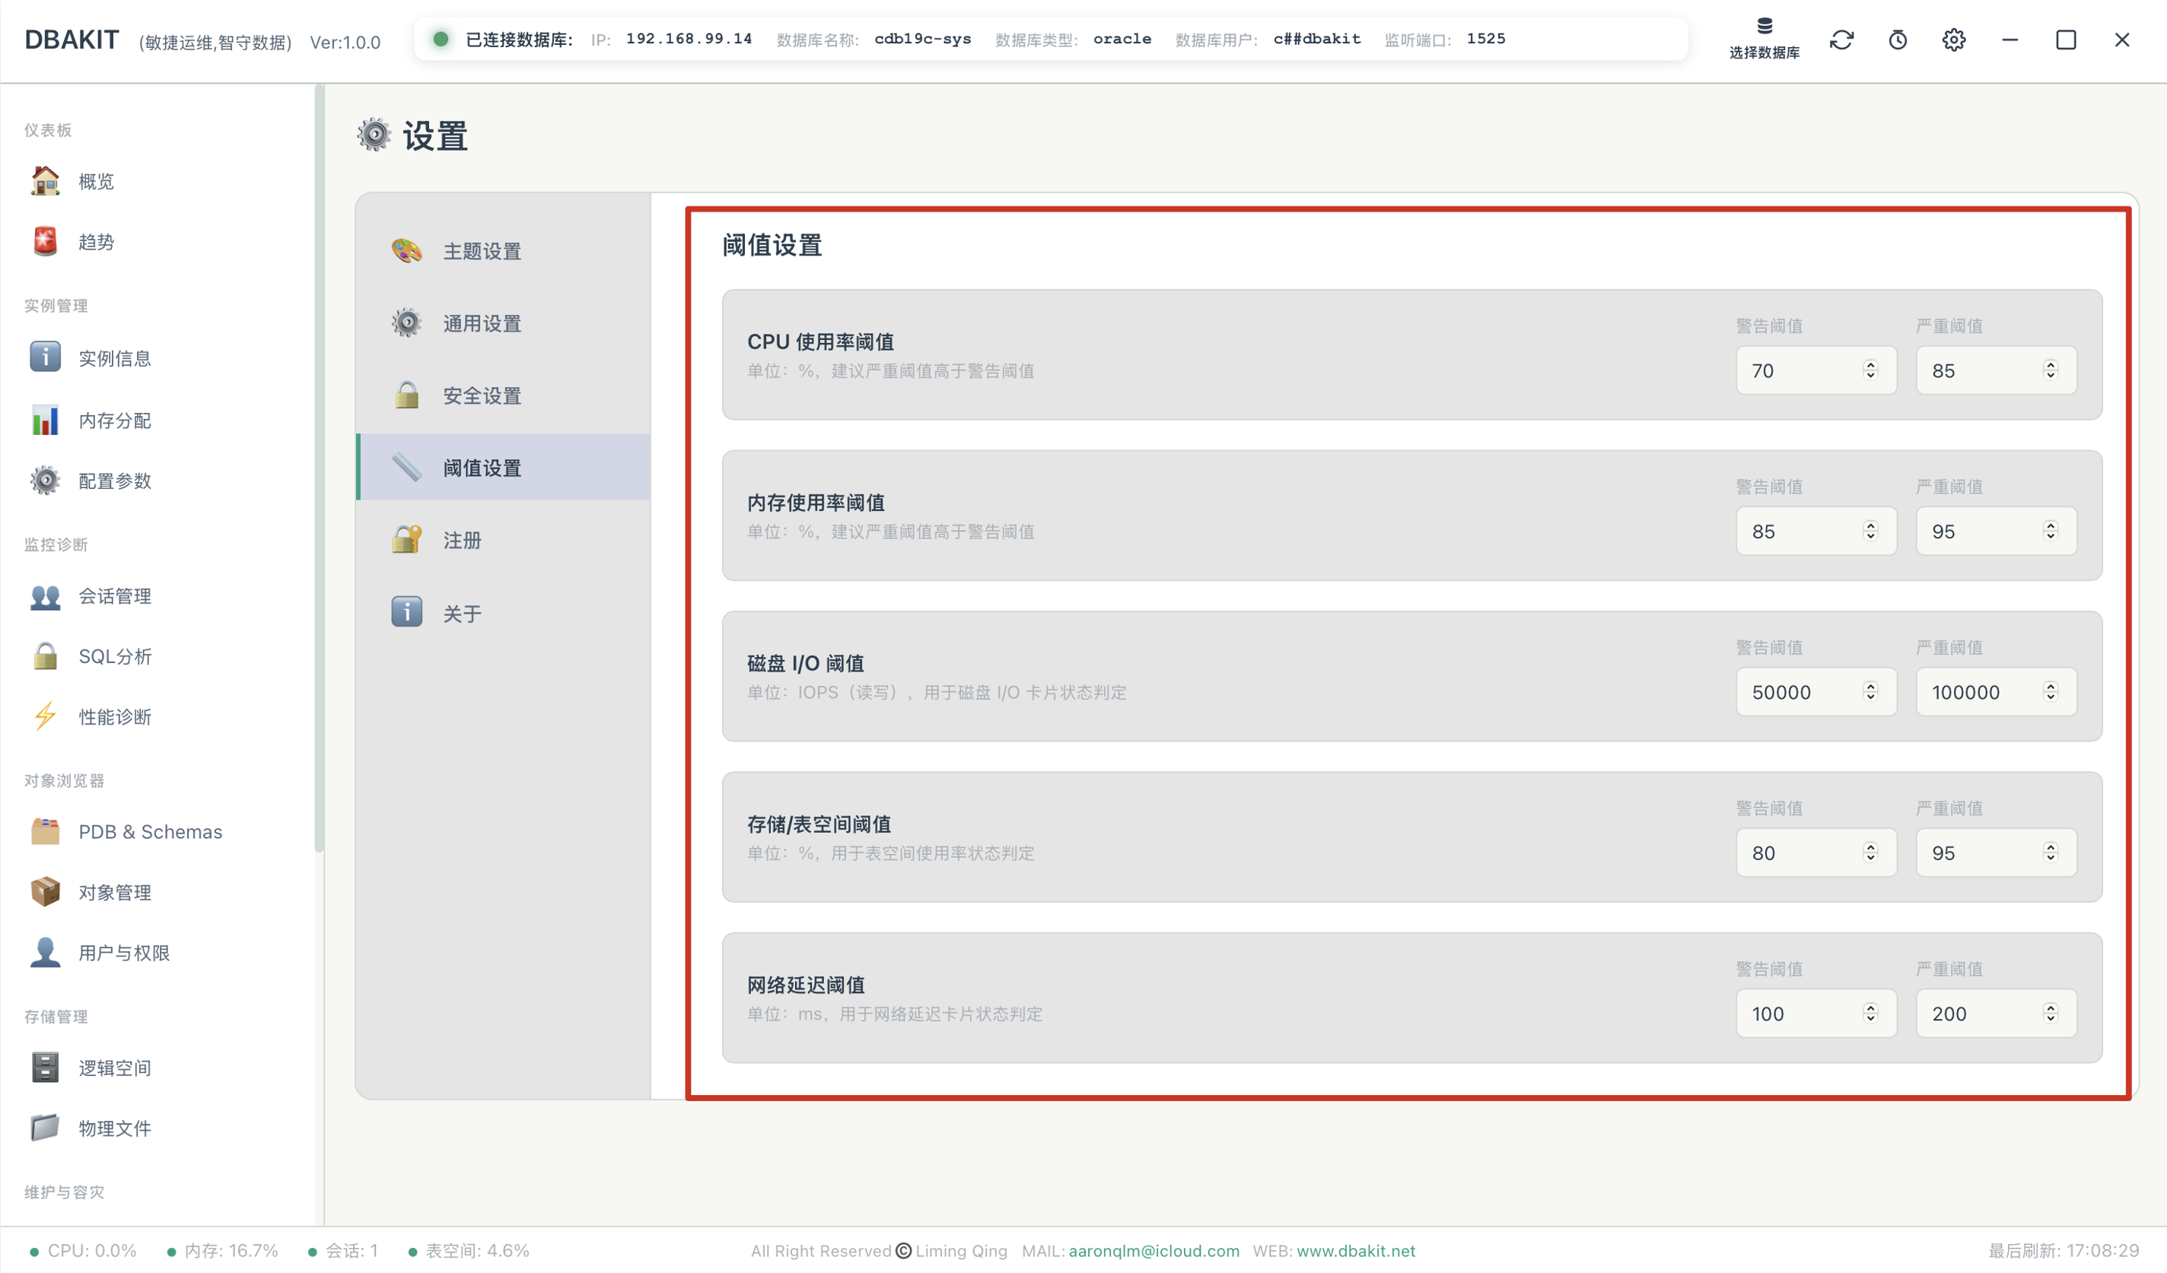Click the left sidebar scrollbar
The image size is (2167, 1273).
tap(319, 468)
